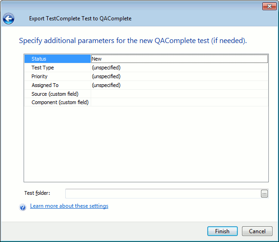The image size is (279, 242).
Task: Click the blue help question mark icon
Action: 23,207
